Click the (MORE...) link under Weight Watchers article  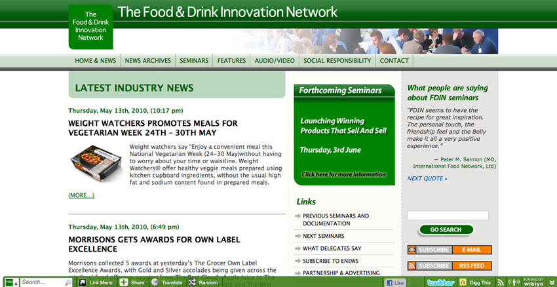click(x=81, y=195)
